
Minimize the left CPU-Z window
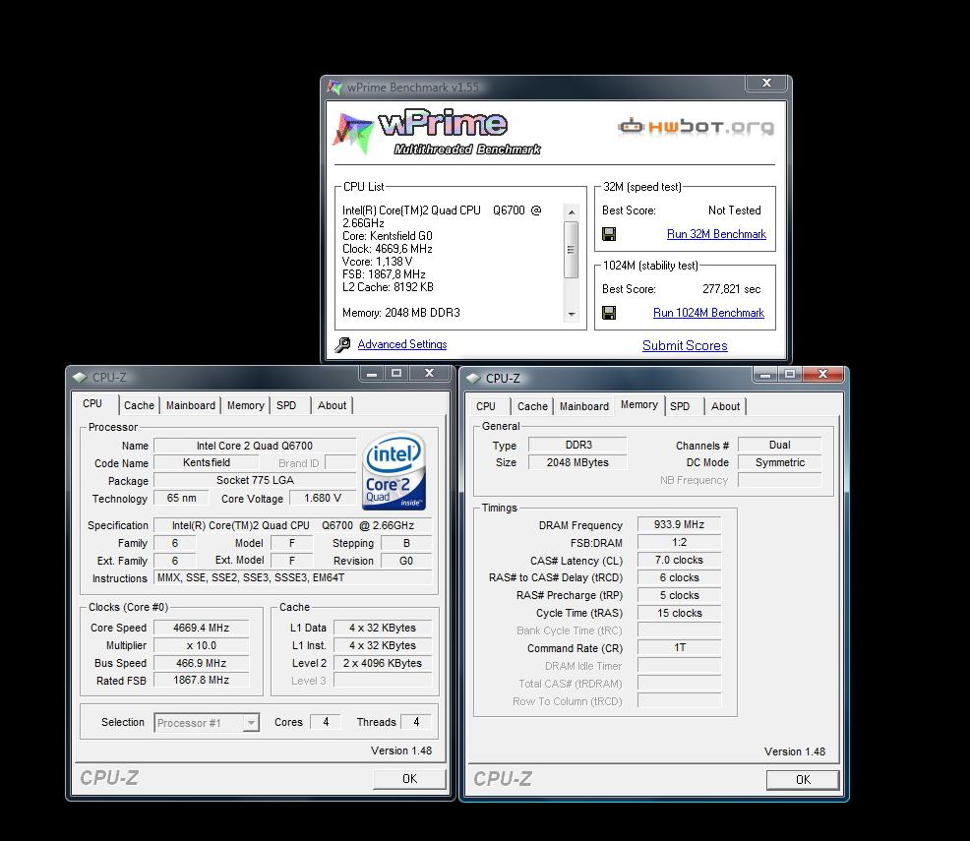click(372, 374)
